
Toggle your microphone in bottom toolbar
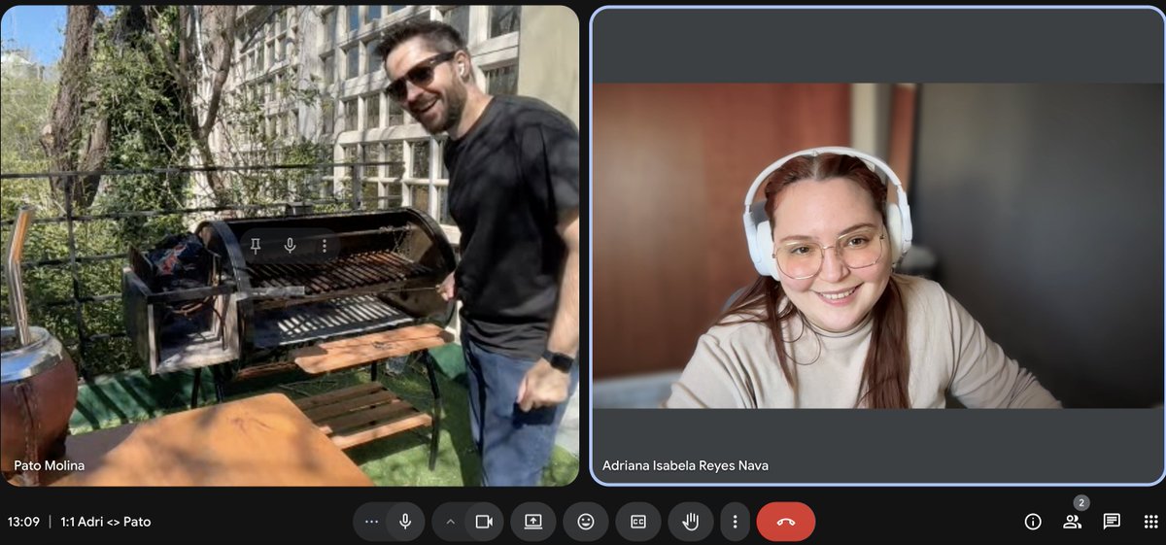point(405,522)
